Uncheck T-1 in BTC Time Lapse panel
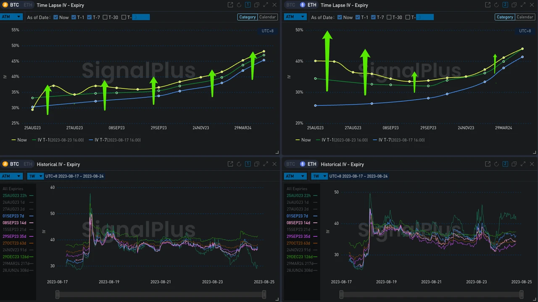This screenshot has height=302, width=538. click(74, 17)
